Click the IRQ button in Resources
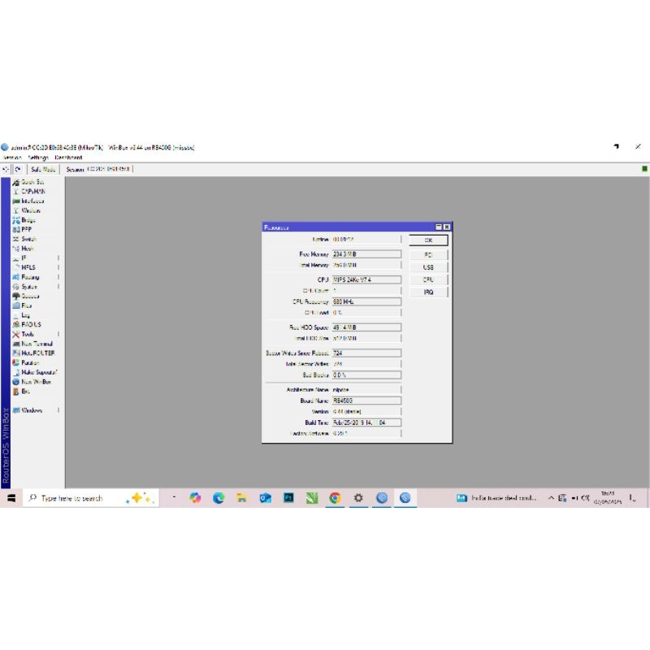The width and height of the screenshot is (650, 650). point(428,292)
